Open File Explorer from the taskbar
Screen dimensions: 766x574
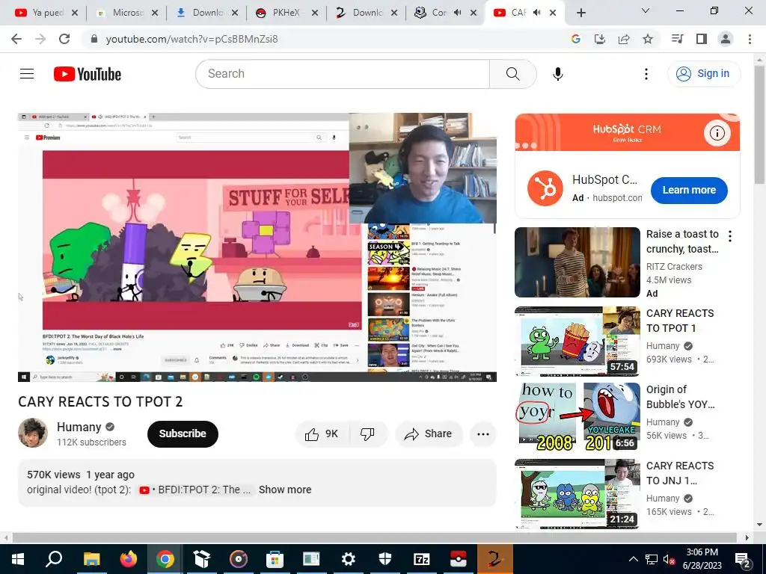pyautogui.click(x=91, y=559)
